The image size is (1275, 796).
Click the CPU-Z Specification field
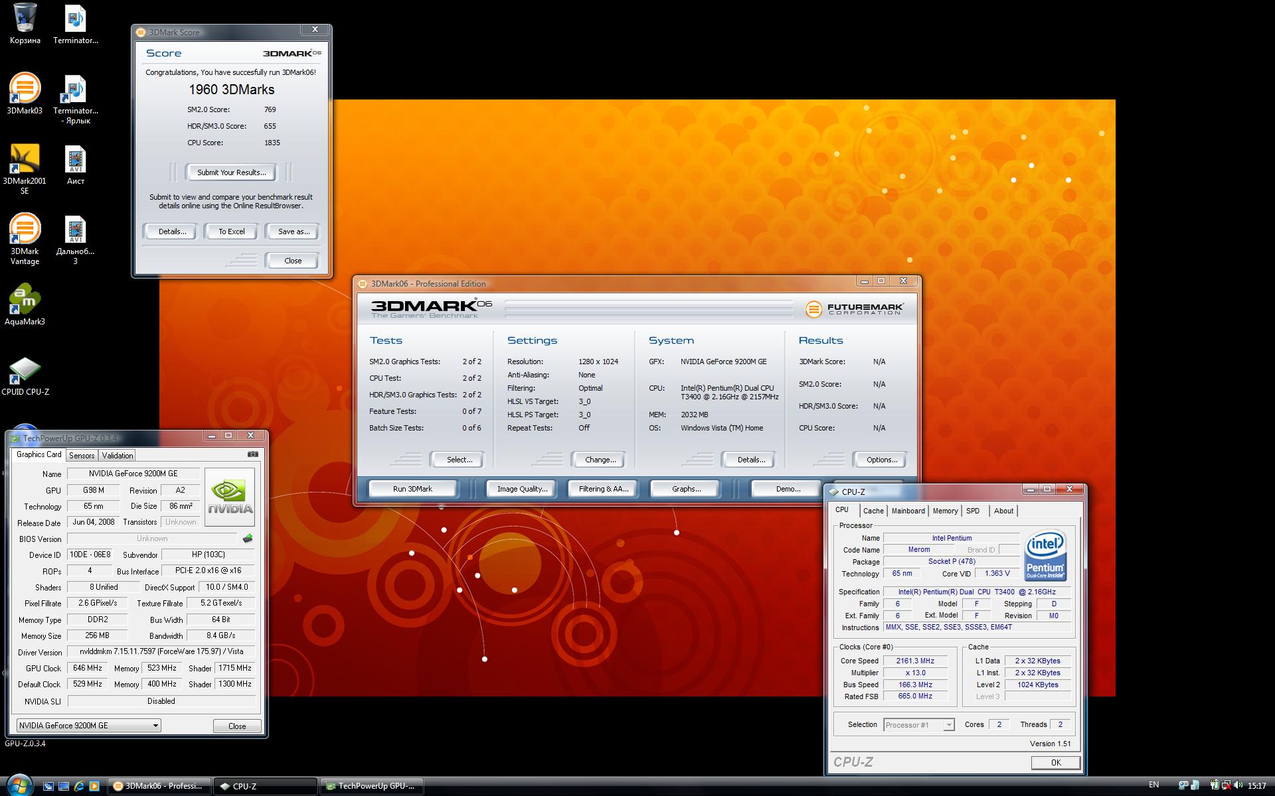click(x=977, y=592)
